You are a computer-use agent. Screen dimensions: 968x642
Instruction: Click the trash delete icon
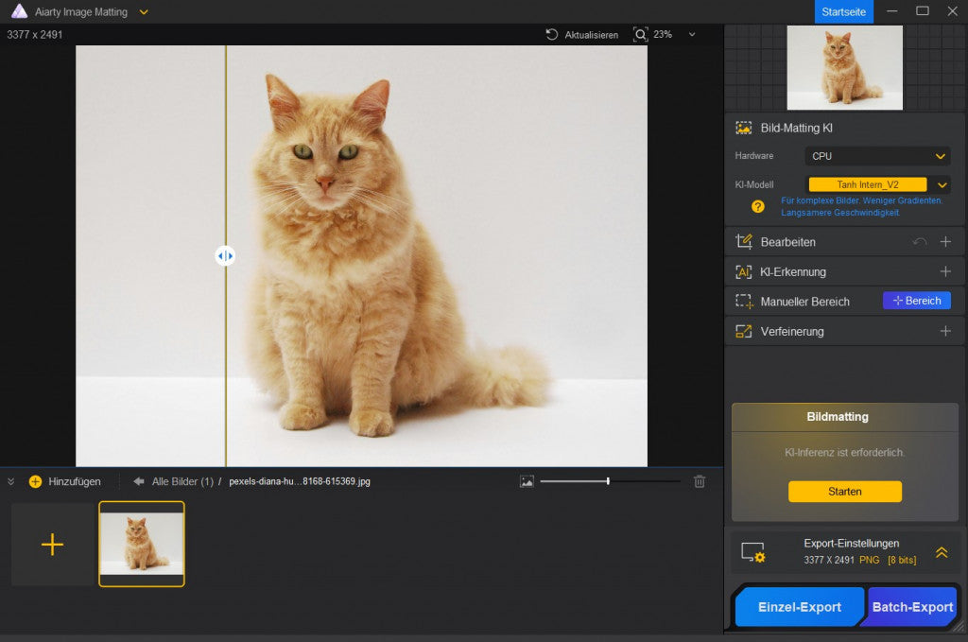700,481
